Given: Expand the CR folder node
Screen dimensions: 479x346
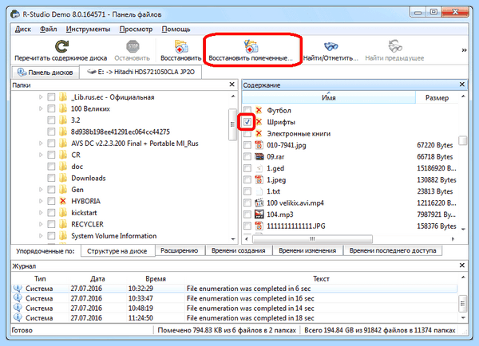Looking at the screenshot, I should 41,155.
